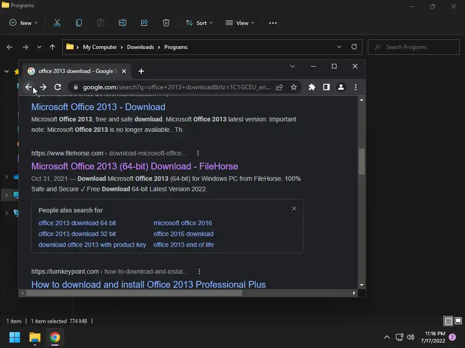Click the Chrome taskbar icon
The height and width of the screenshot is (348, 465).
coord(55,337)
